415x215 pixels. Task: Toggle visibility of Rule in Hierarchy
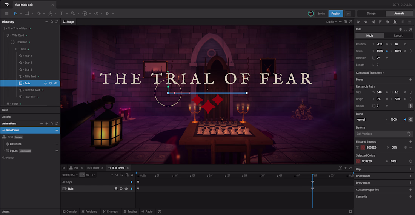click(55, 83)
